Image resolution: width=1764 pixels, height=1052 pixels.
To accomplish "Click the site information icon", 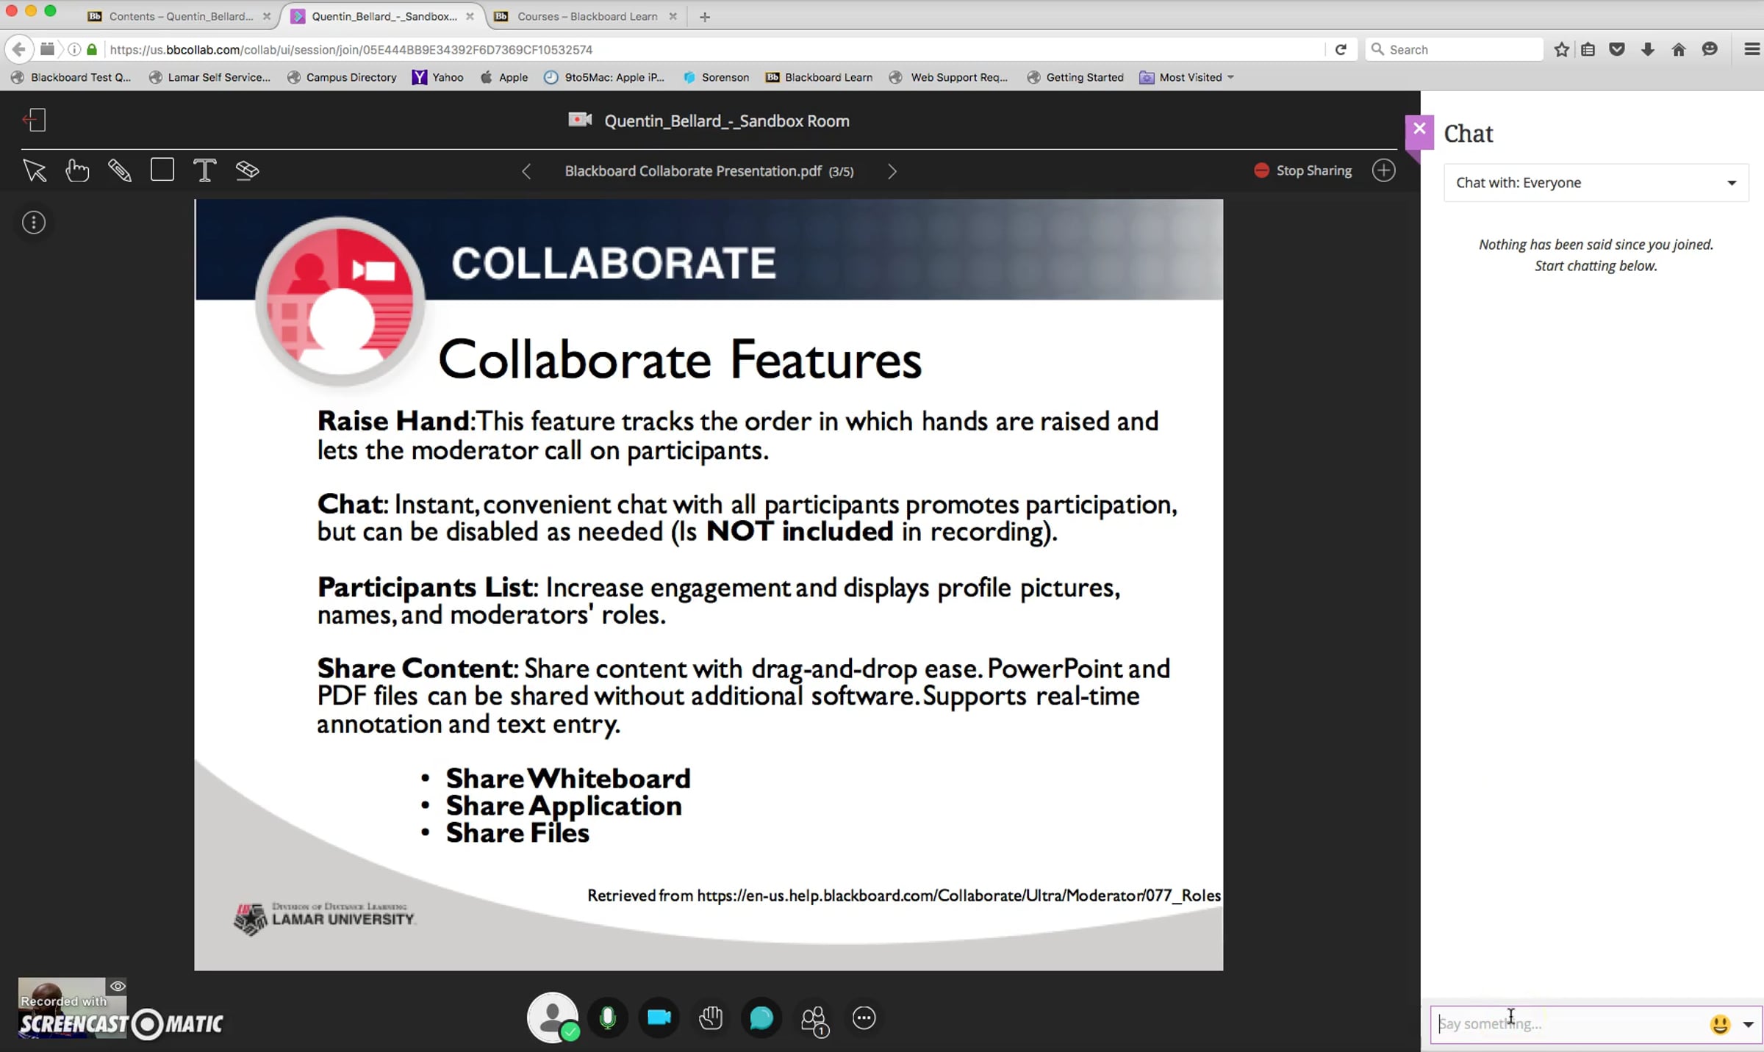I will (x=74, y=49).
